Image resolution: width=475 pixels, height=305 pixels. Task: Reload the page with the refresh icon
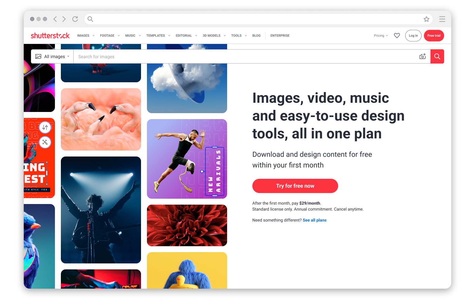[75, 19]
